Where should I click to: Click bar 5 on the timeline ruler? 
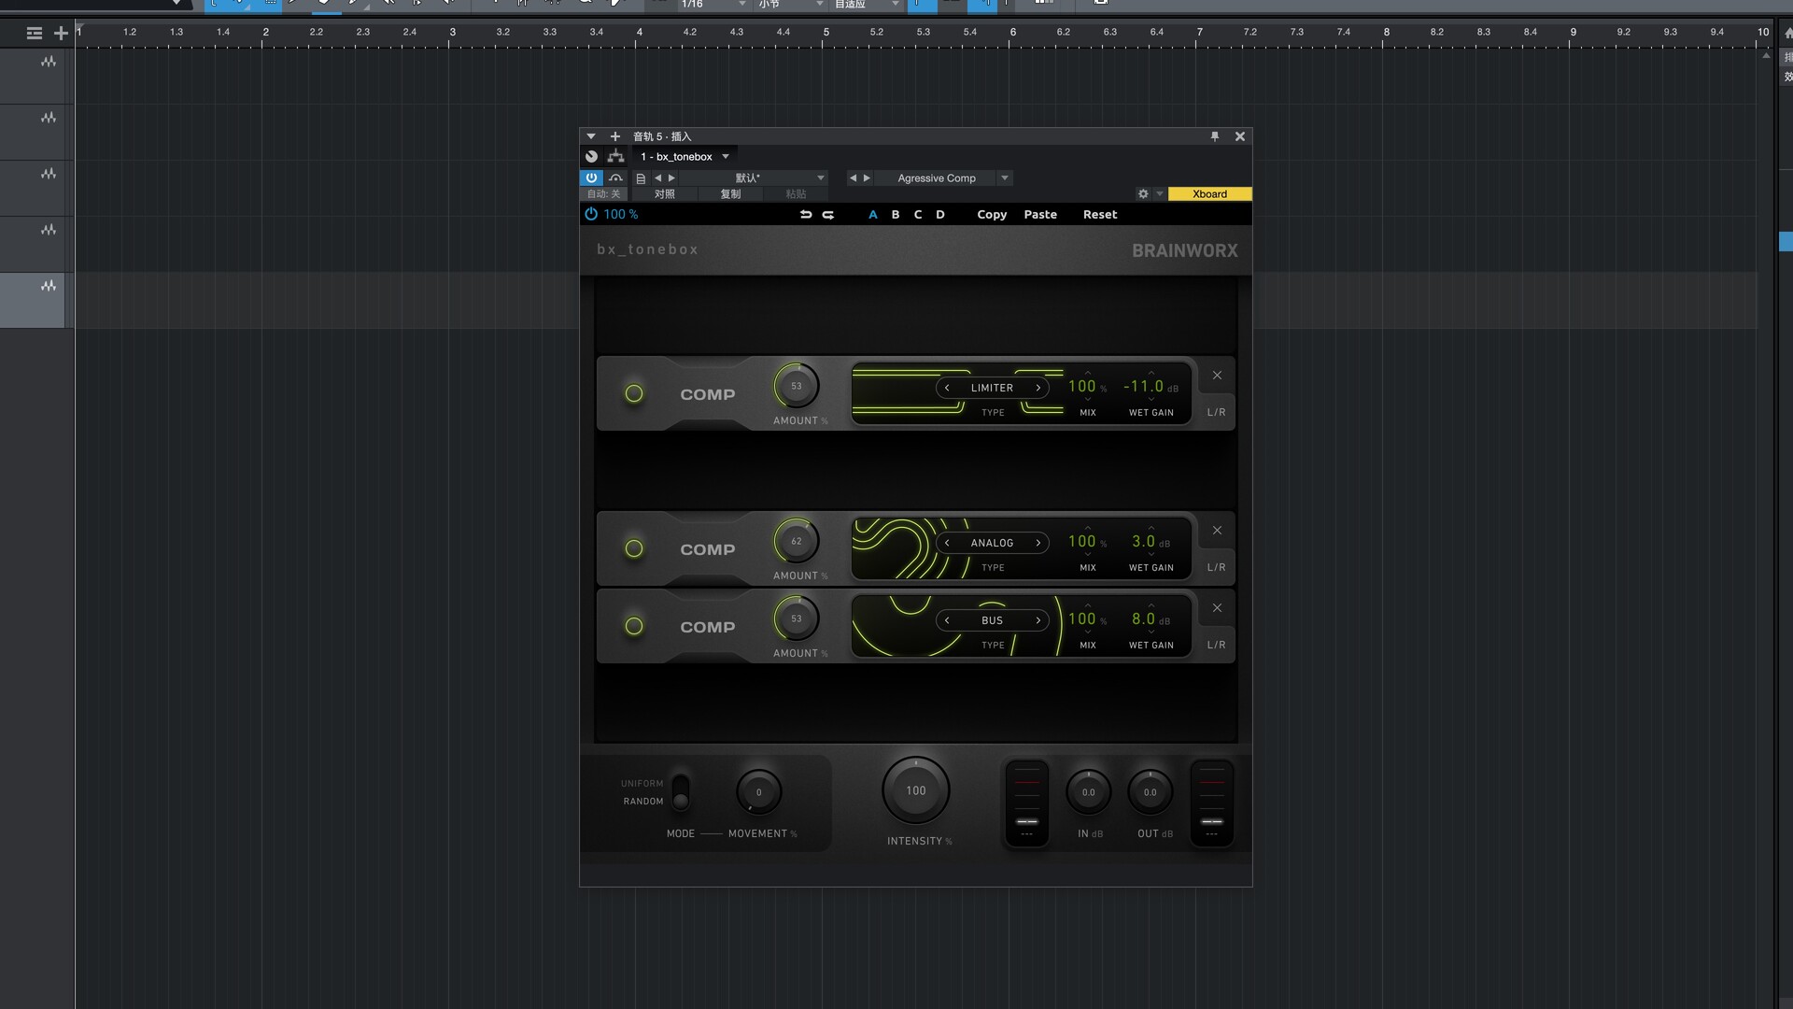[x=826, y=33]
